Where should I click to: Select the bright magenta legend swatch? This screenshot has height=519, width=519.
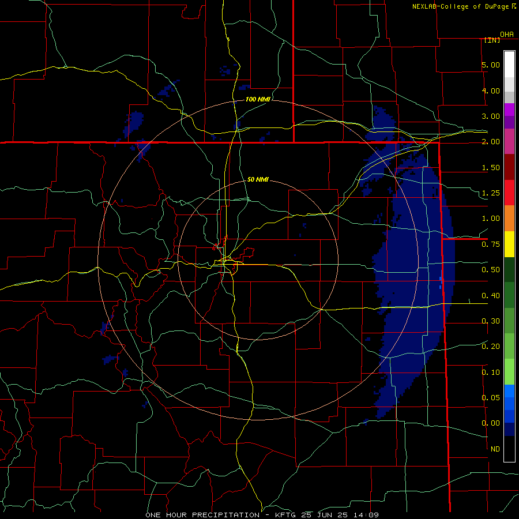509,110
